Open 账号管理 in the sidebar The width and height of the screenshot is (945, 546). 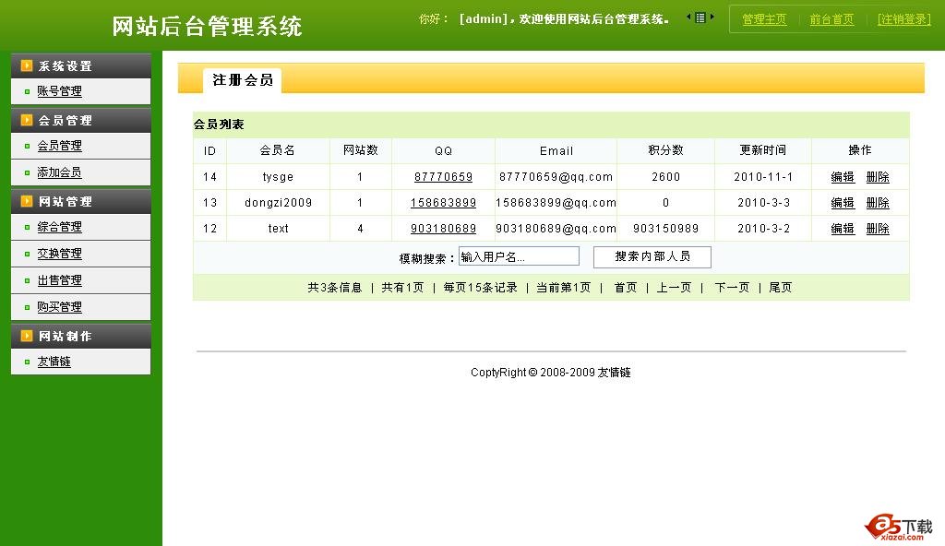coord(59,91)
